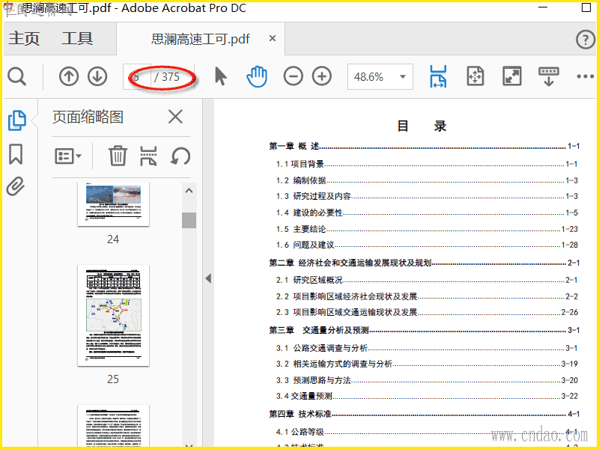Click the page number input field

(x=137, y=77)
